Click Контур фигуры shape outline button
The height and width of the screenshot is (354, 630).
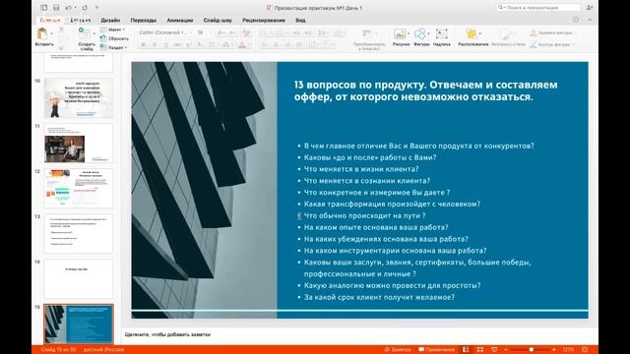[551, 45]
